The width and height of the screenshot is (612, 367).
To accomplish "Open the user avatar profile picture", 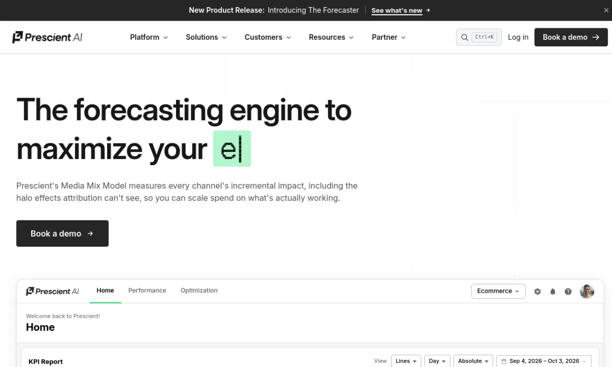I will [x=587, y=291].
